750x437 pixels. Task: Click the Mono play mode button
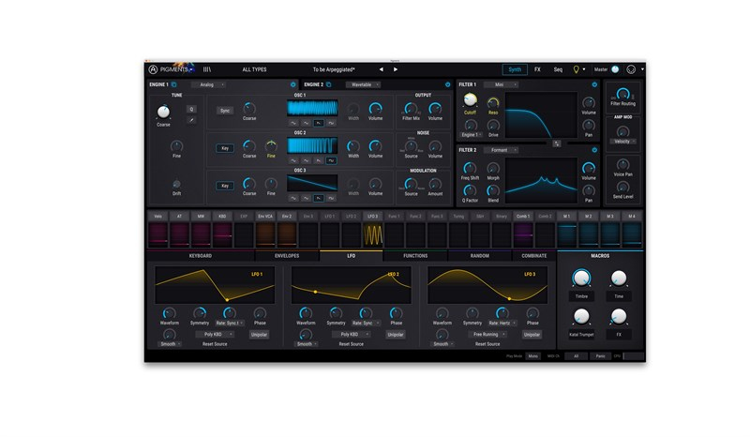(x=532, y=356)
